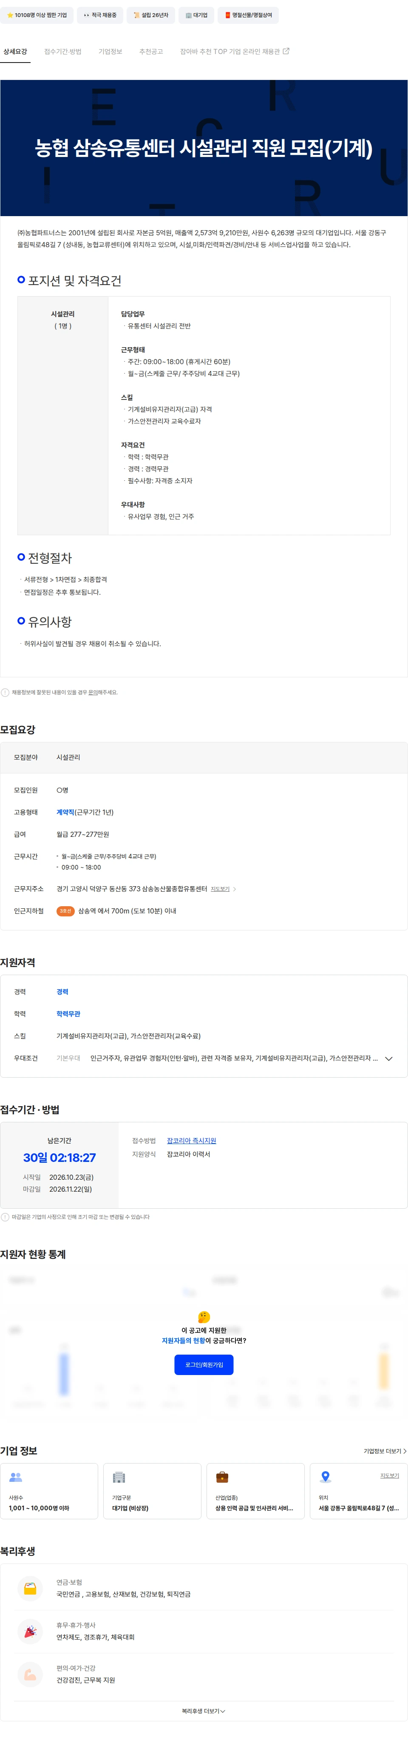The height and width of the screenshot is (1749, 408).
Task: Switch to the 접수기간·방법 tab
Action: 62,51
